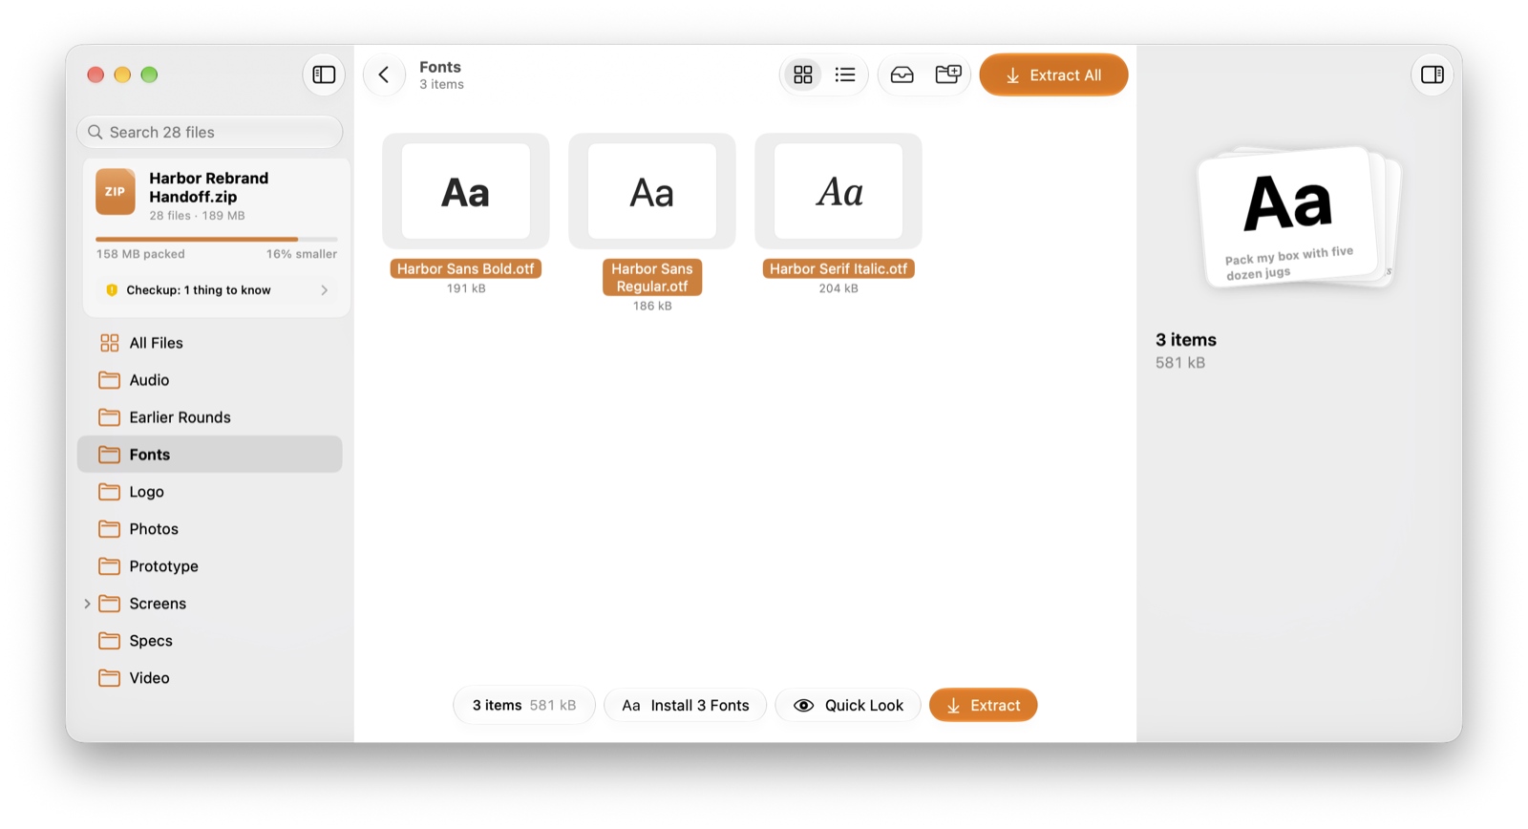Click the 16% smaller label
This screenshot has height=829, width=1528.
[302, 254]
